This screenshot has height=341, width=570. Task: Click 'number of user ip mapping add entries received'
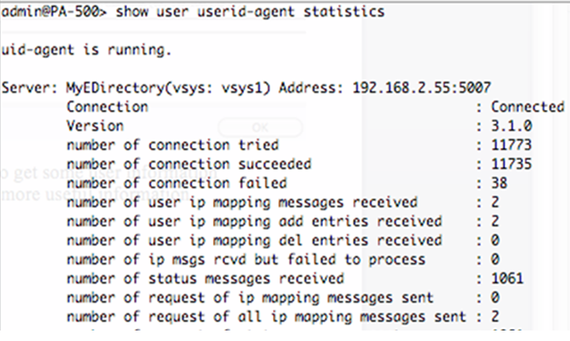tap(254, 221)
